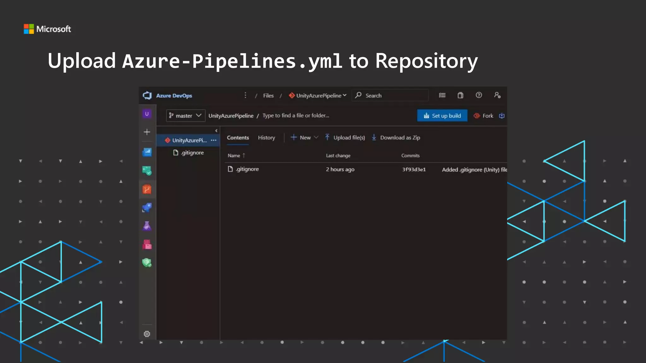The width and height of the screenshot is (646, 363).
Task: Open Project settings gear icon
Action: pos(147,334)
